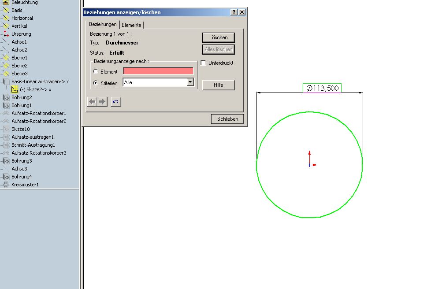Go to next relation with right arrow

[102, 102]
